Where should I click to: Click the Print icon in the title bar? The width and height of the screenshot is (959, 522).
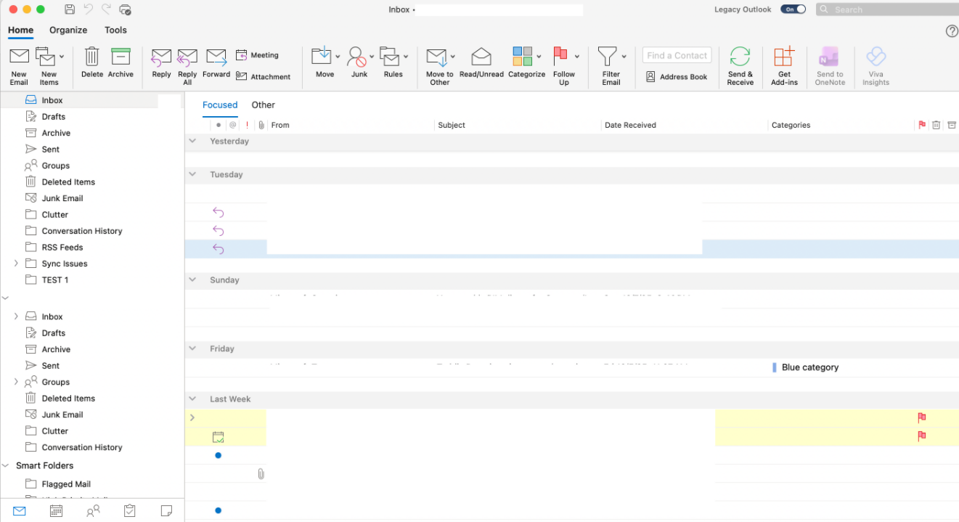click(x=126, y=9)
